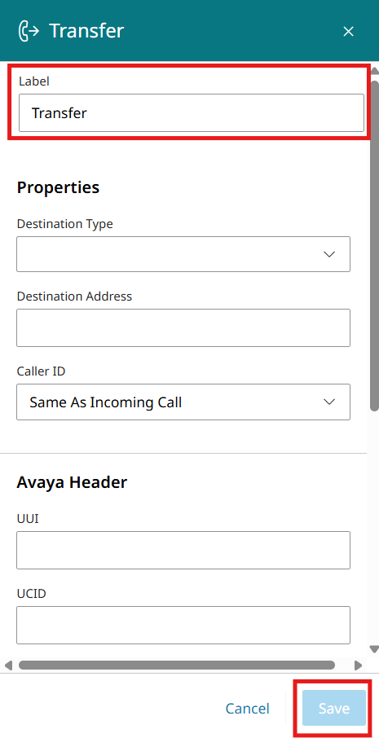
Task: Click the Label text field
Action: [192, 113]
